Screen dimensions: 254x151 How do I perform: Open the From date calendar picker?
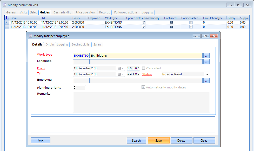pos(121,68)
